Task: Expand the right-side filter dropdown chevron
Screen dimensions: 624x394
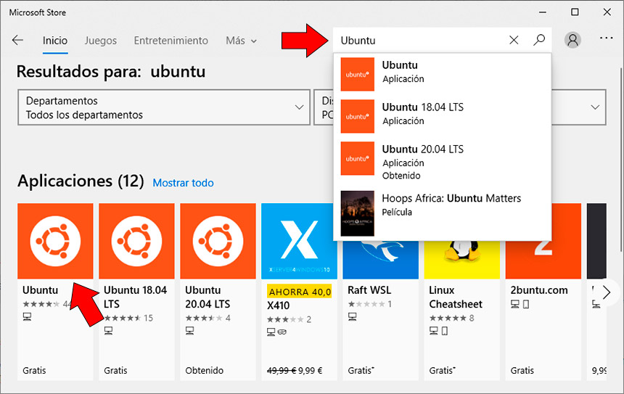Action: (x=595, y=107)
